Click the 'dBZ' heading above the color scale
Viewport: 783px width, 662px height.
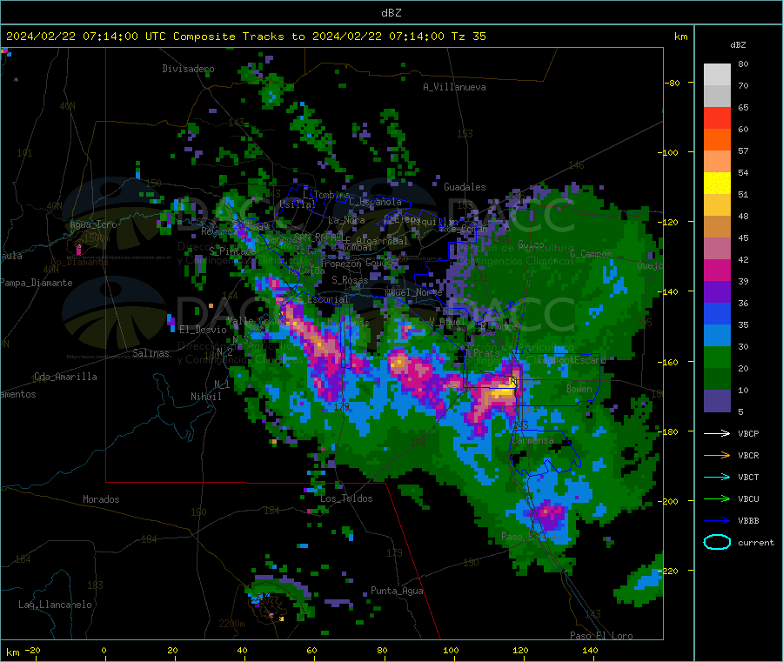(738, 45)
